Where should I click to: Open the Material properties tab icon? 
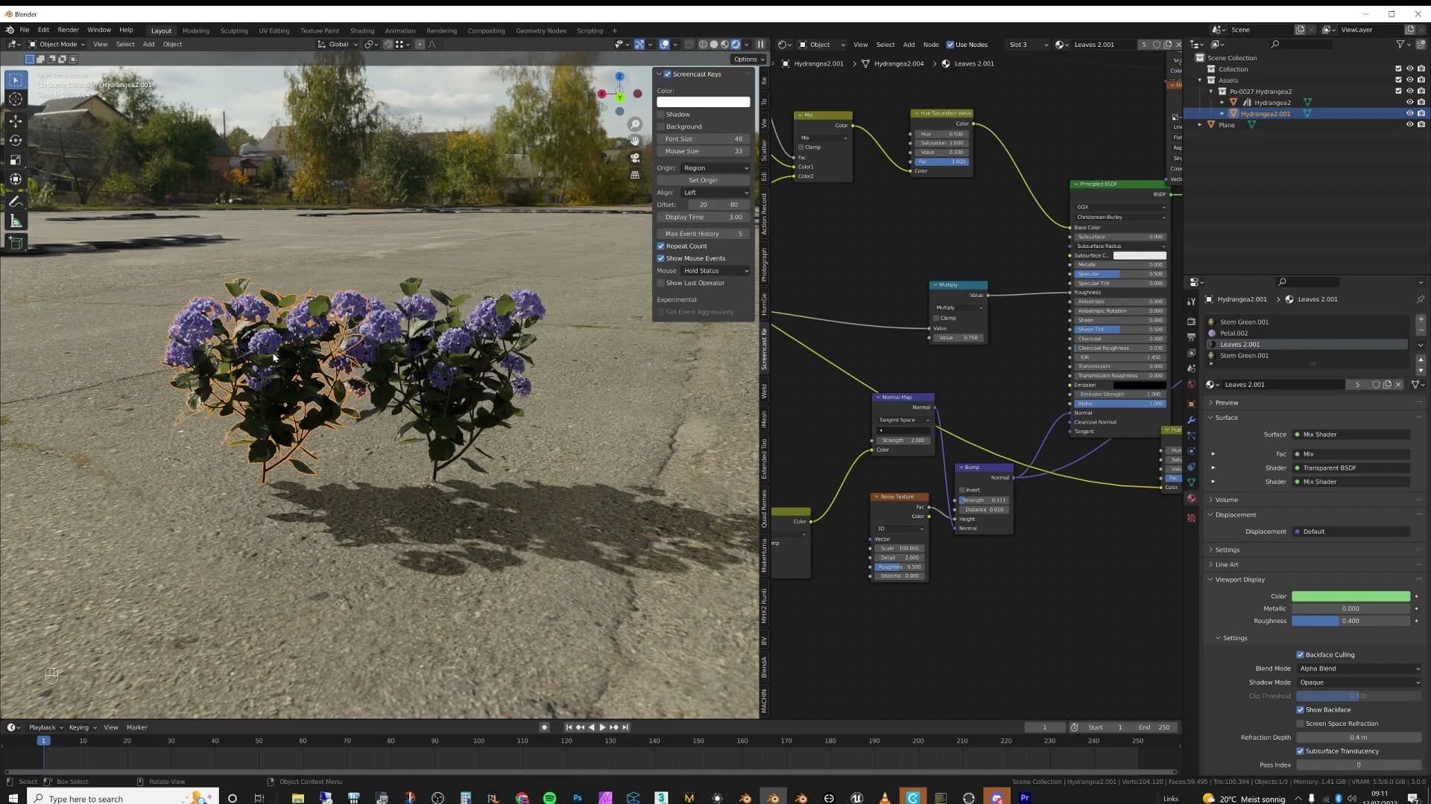click(1191, 498)
